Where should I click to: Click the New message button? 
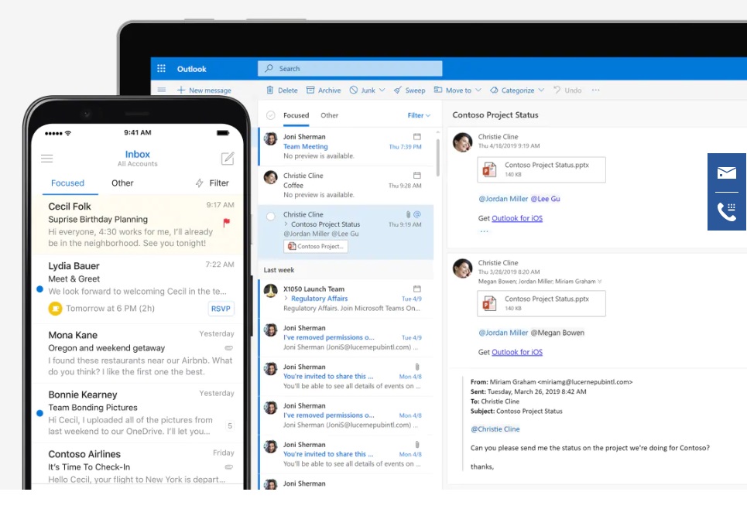point(204,90)
